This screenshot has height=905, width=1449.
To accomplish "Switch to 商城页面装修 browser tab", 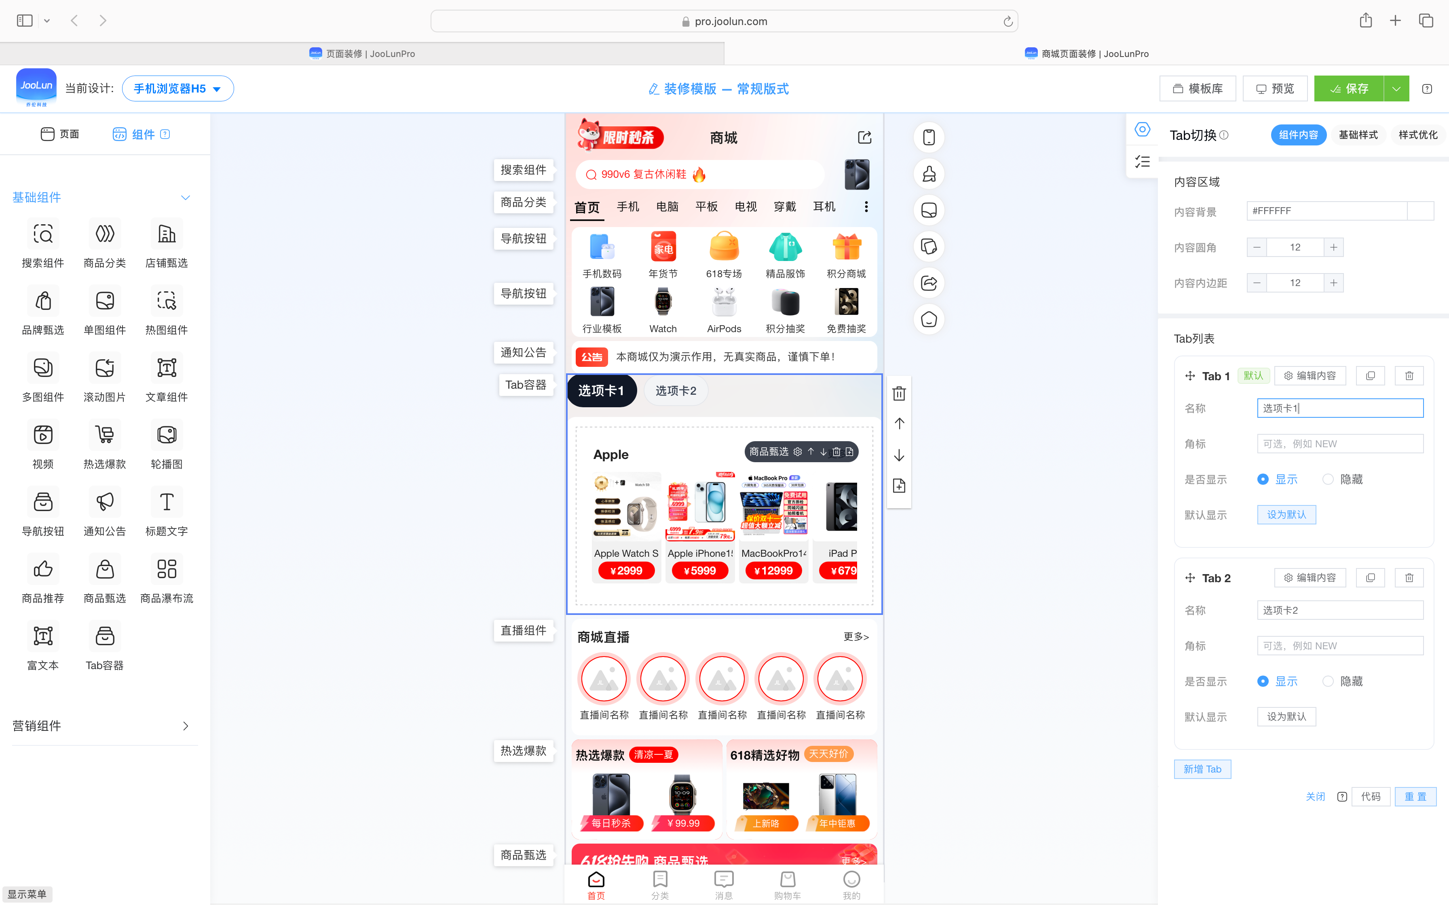I will pyautogui.click(x=1087, y=54).
